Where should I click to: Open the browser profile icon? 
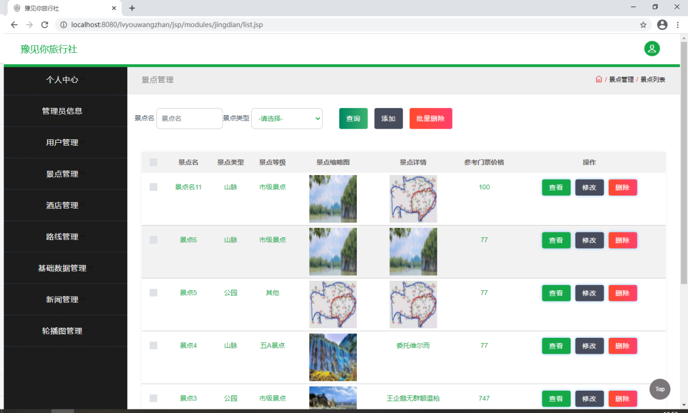pos(662,25)
